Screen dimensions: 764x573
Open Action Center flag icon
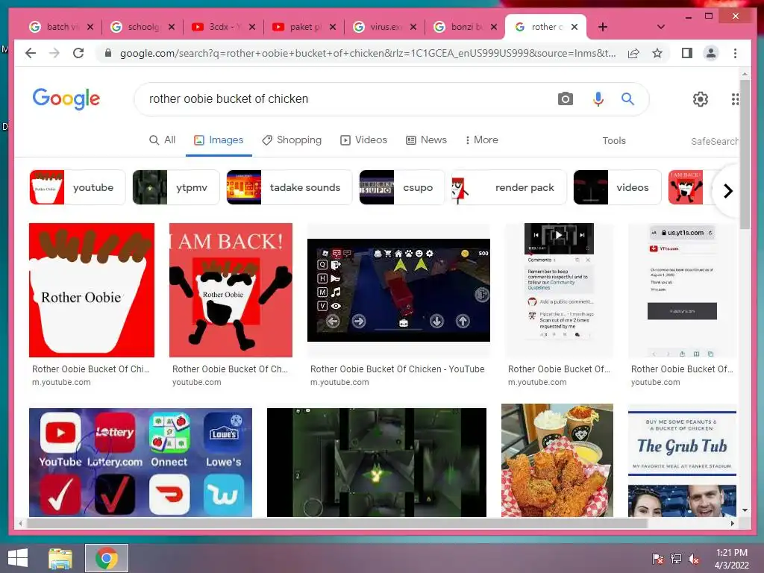pyautogui.click(x=658, y=559)
